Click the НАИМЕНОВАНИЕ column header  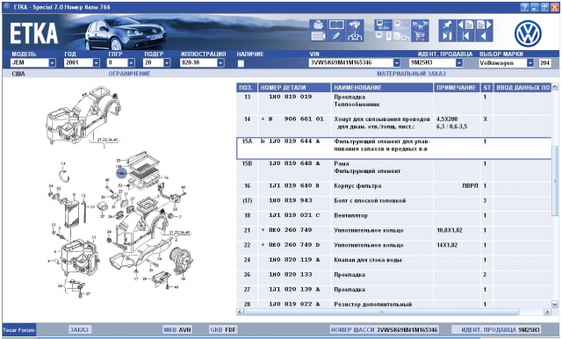[x=382, y=88]
